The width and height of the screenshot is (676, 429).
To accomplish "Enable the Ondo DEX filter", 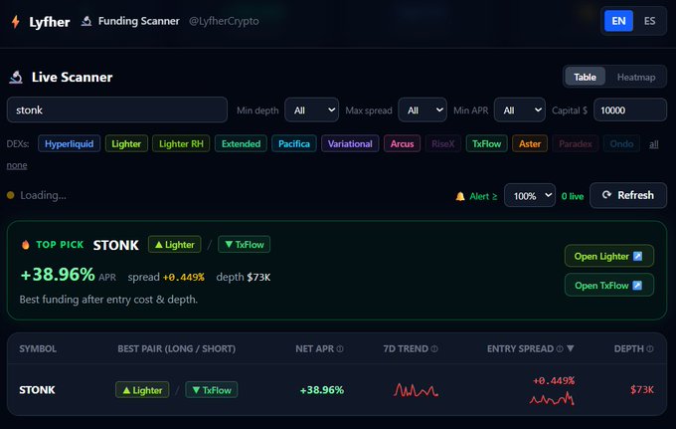I will pyautogui.click(x=621, y=143).
